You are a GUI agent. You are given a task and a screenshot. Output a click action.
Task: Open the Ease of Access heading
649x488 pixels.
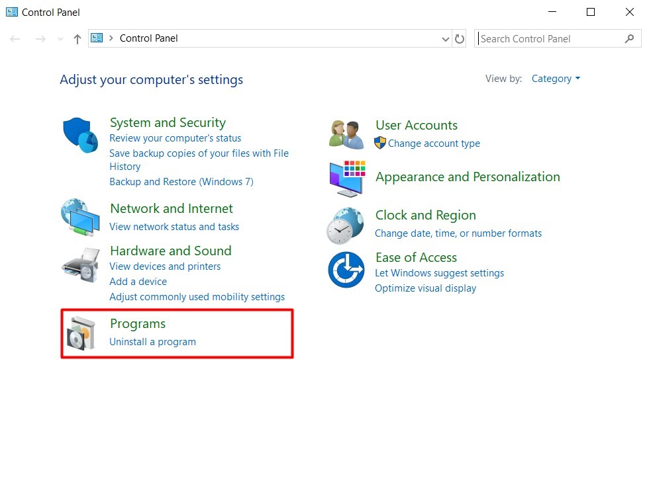(x=416, y=257)
